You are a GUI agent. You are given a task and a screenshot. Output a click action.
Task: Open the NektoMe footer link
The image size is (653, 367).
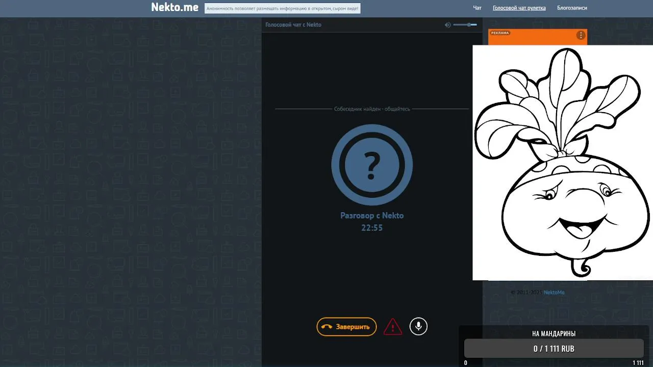[x=554, y=293]
